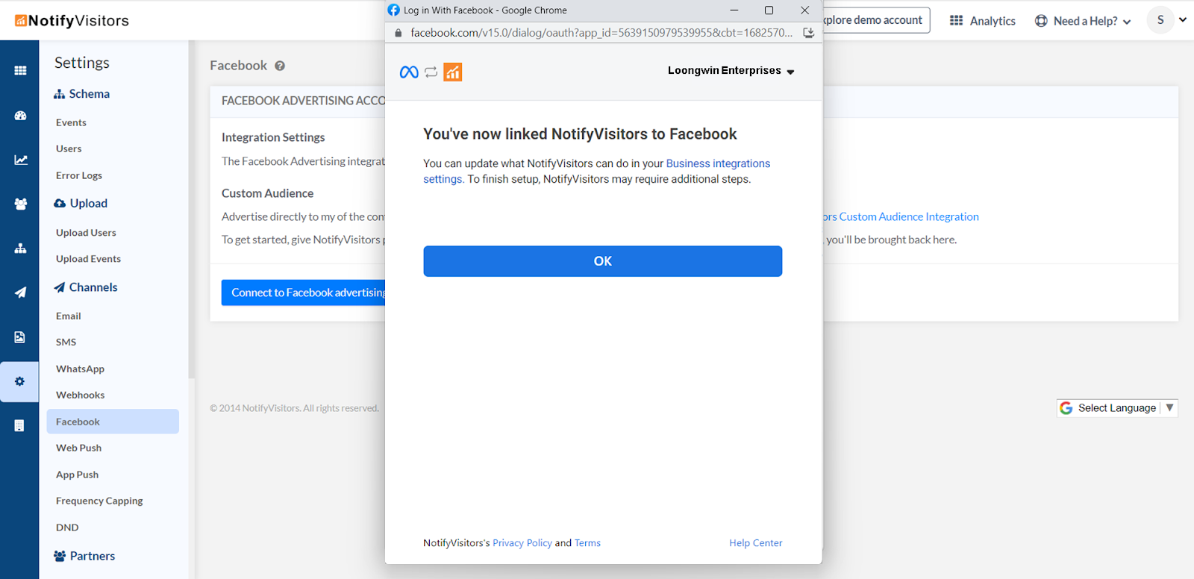Select Frequency Capping in sidebar
The image size is (1194, 579).
(x=99, y=501)
